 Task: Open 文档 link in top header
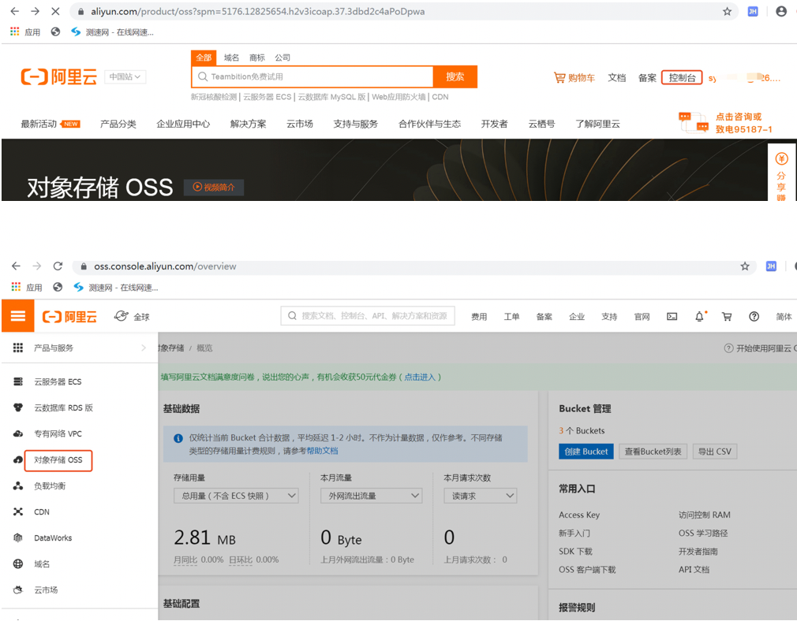click(616, 78)
